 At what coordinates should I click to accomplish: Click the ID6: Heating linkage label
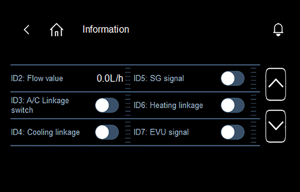click(x=168, y=105)
